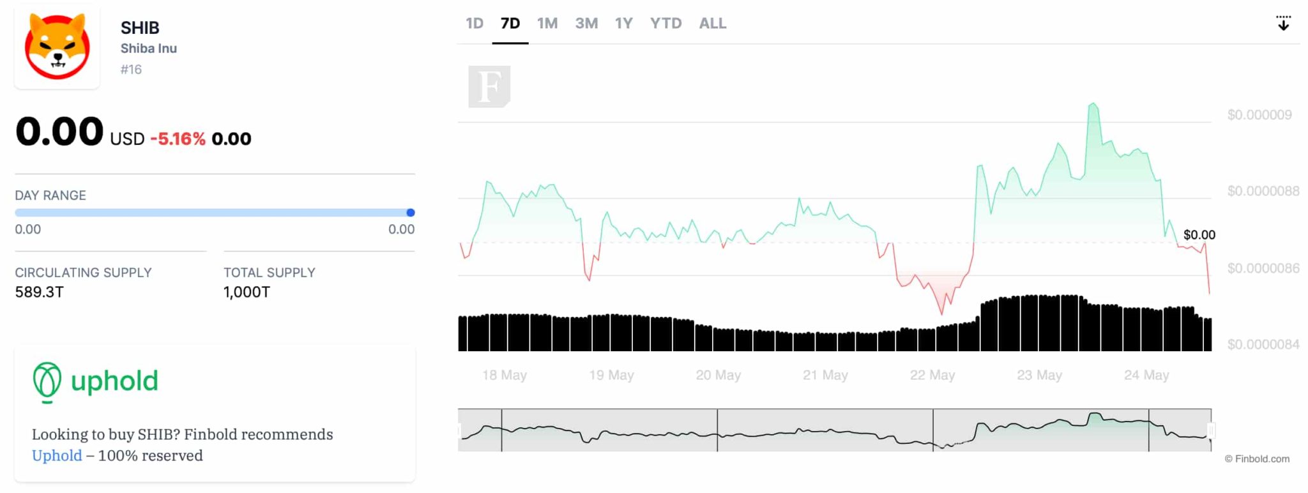This screenshot has height=493, width=1308.
Task: Click the 22 May label on x-axis
Action: coord(932,375)
